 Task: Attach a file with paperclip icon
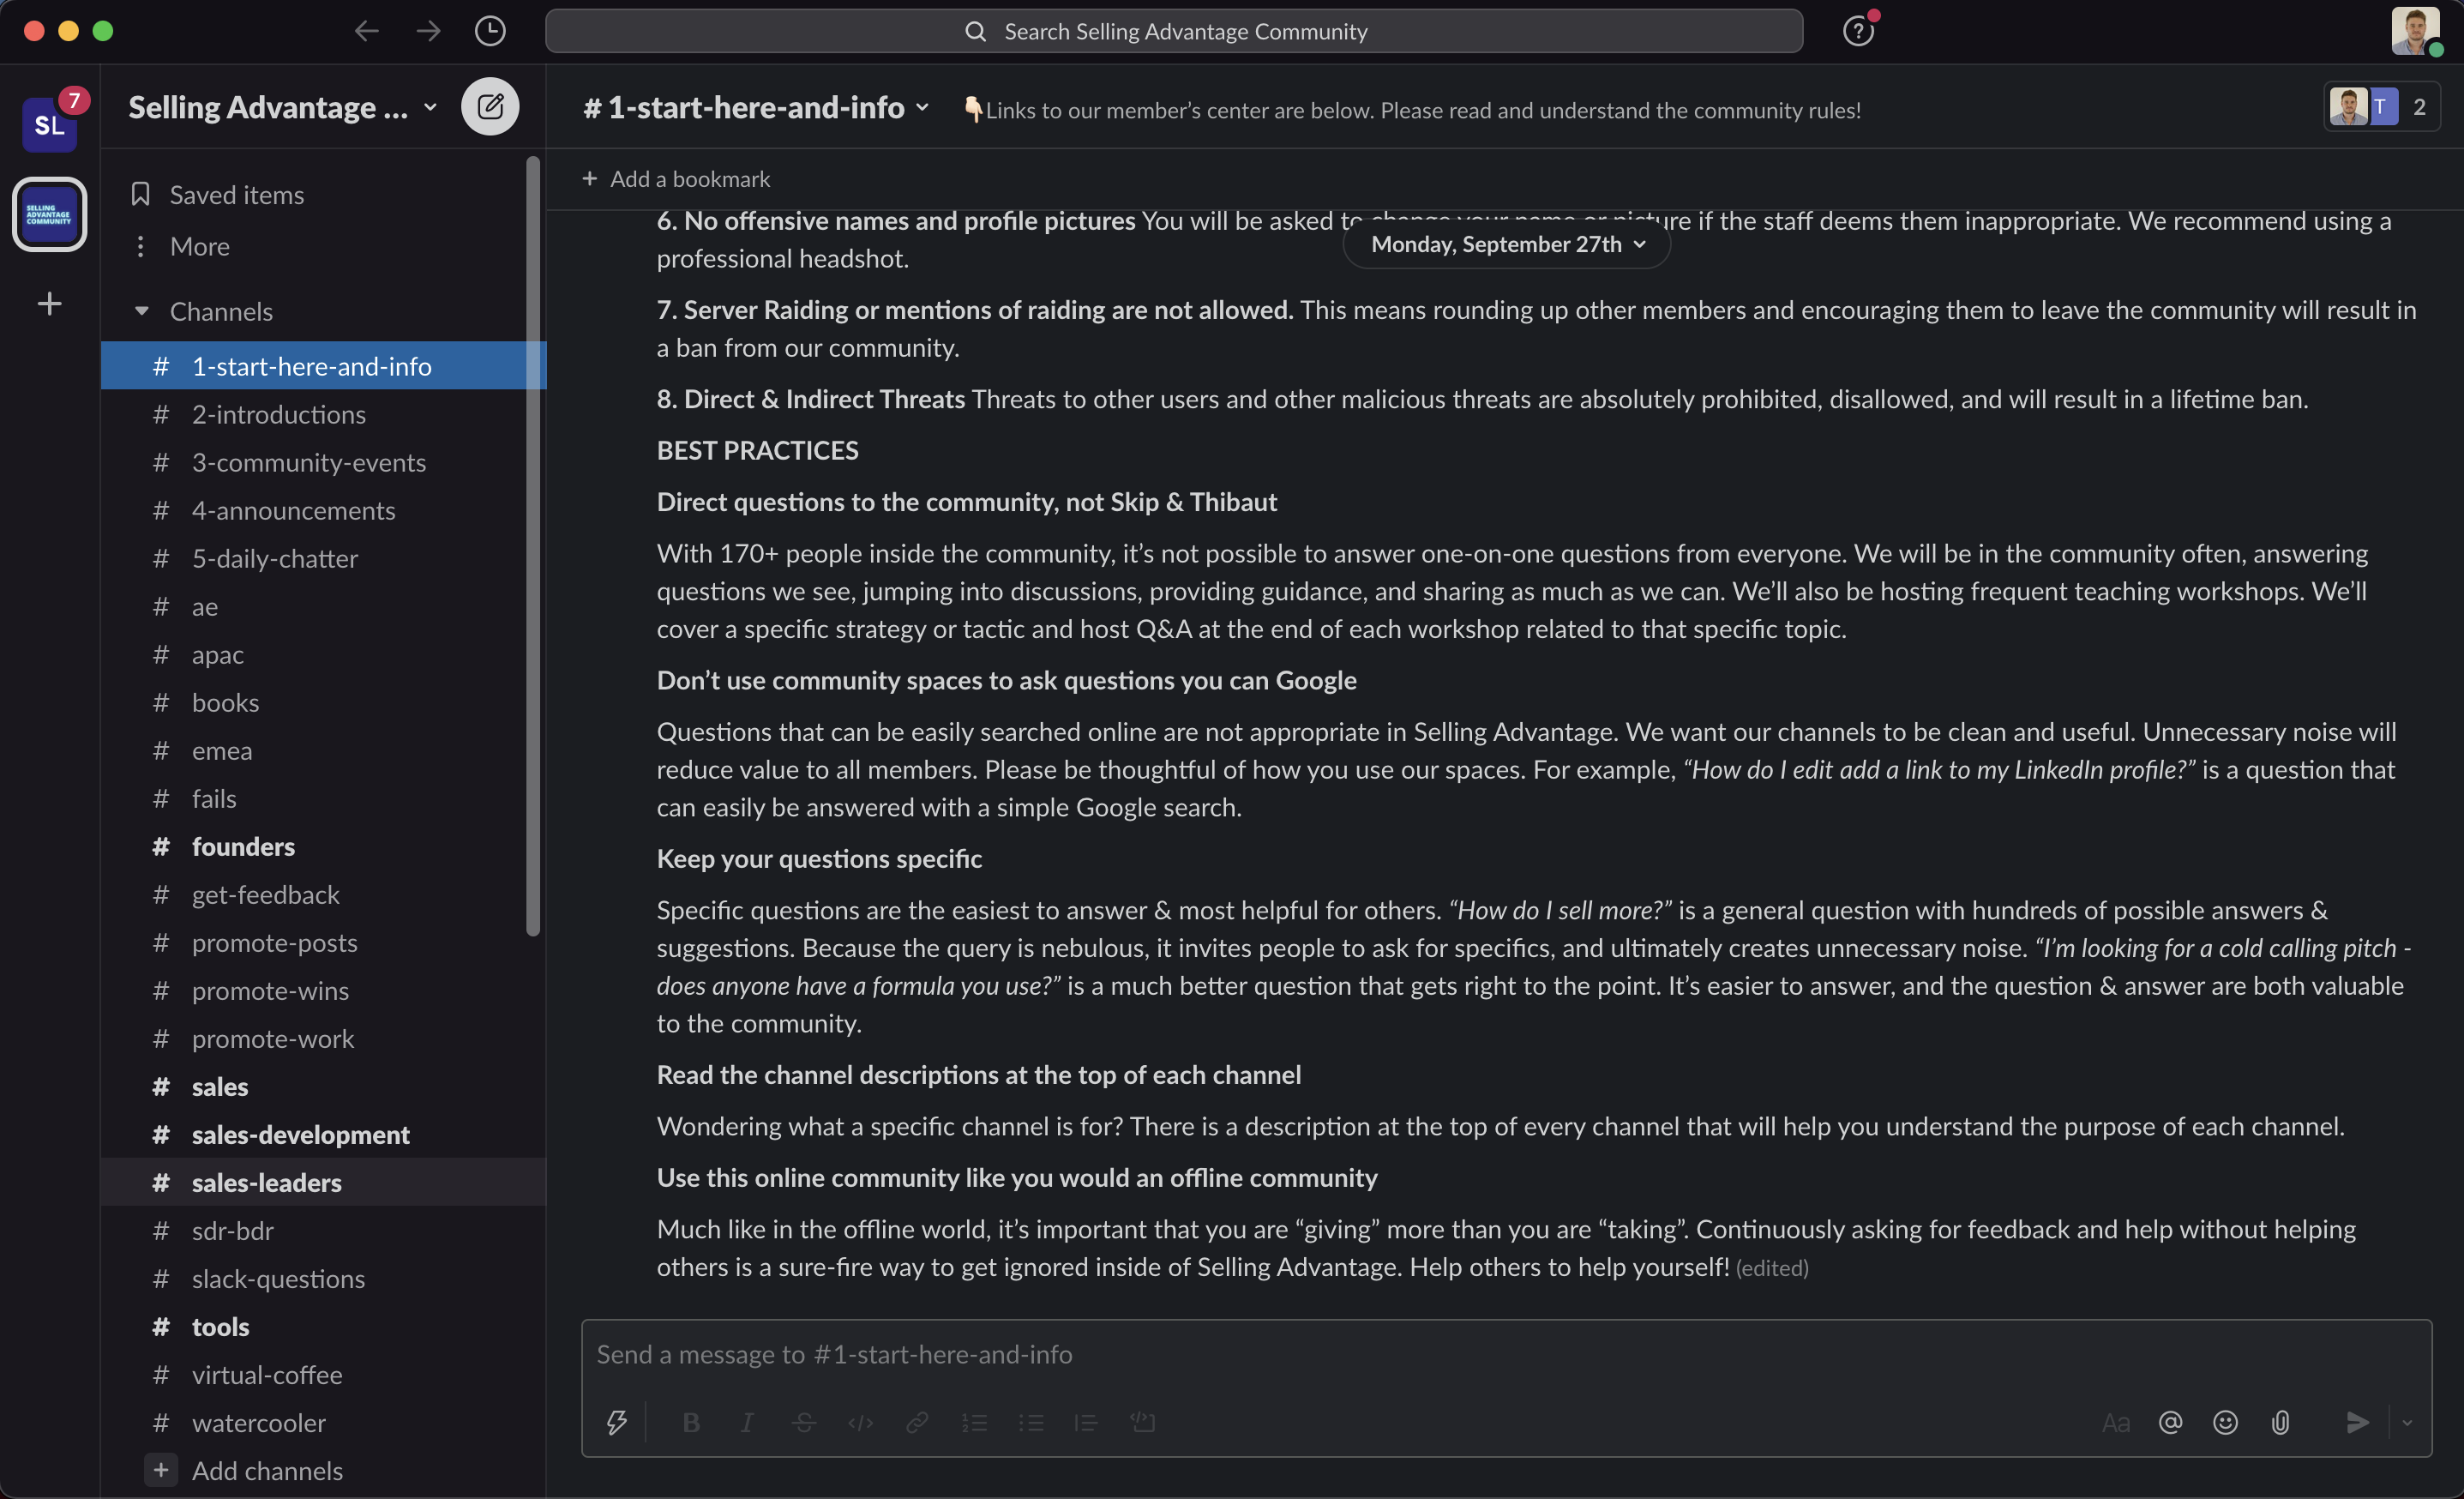pos(2280,1422)
